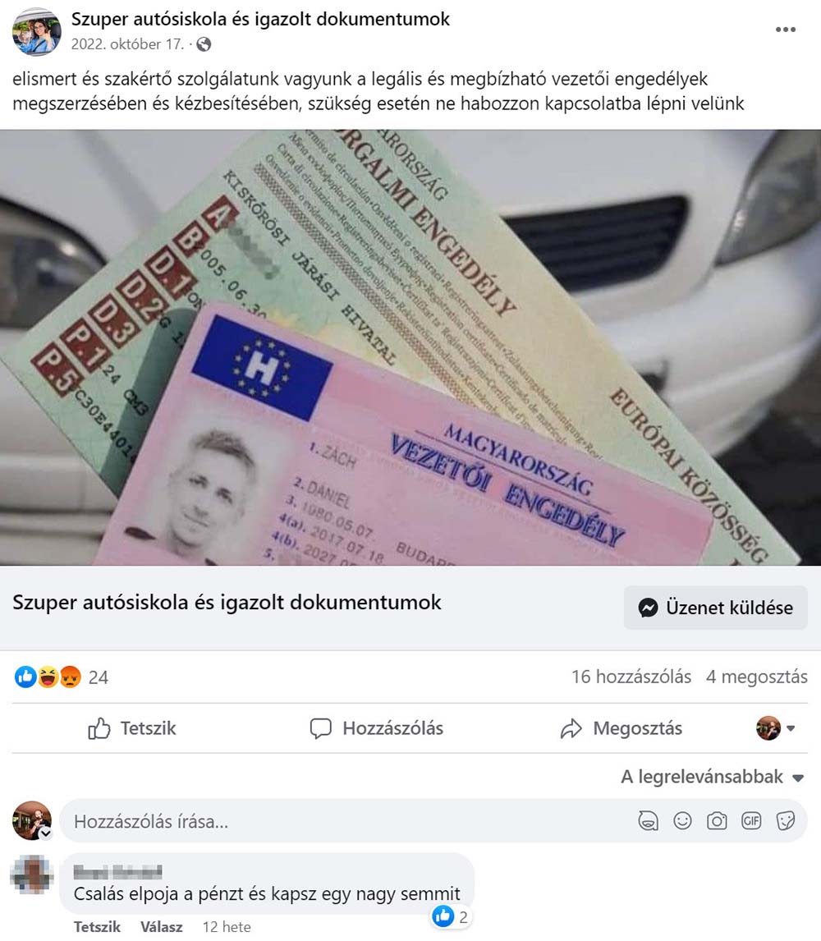Viewport: 821px width, 941px height.
Task: Insert an emoji via smiley icon
Action: (682, 820)
